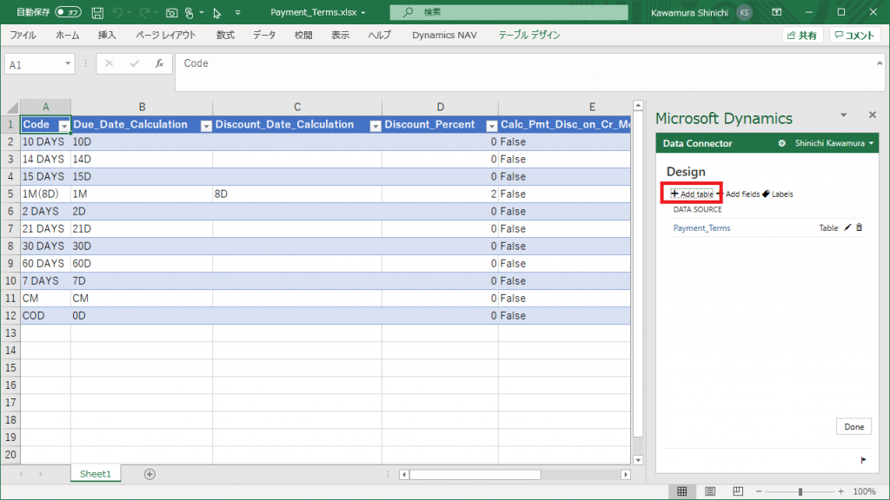Click cell containing 'COD'

45,316
